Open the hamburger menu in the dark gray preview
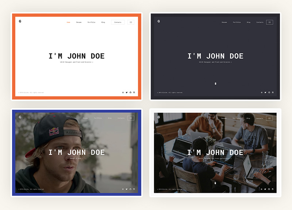The width and height of the screenshot is (292, 210). (x=269, y=22)
